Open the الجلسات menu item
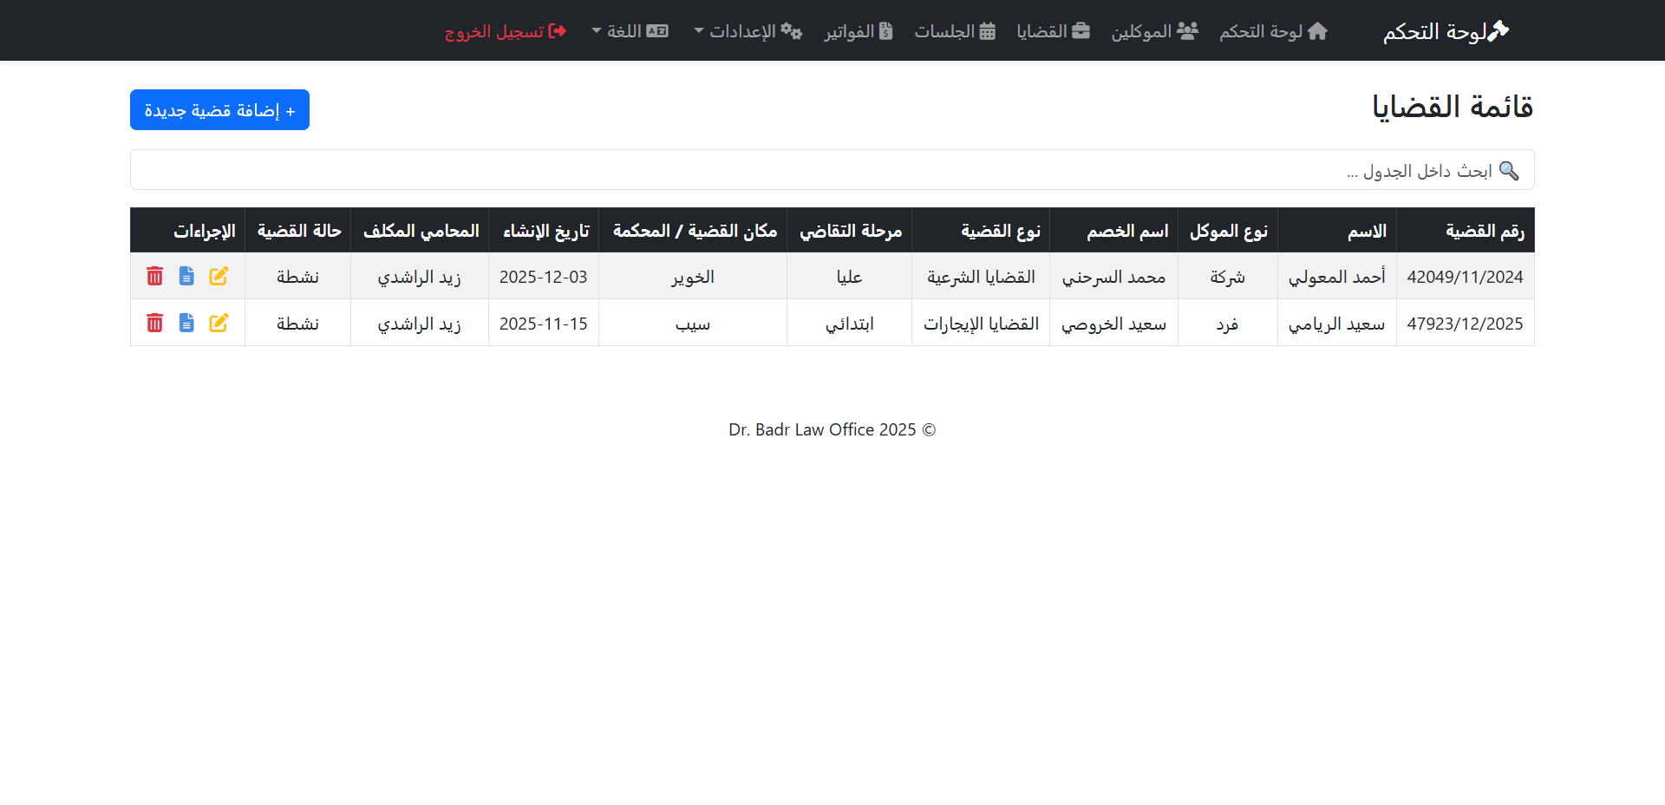The width and height of the screenshot is (1665, 805). tap(955, 30)
